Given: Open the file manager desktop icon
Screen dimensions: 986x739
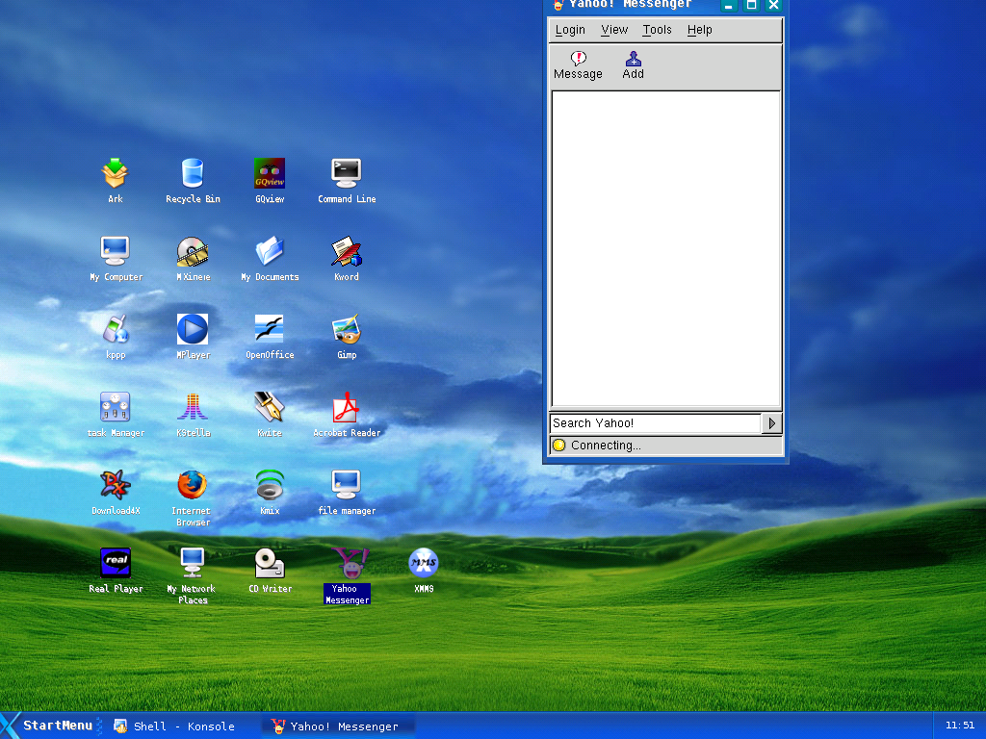Looking at the screenshot, I should (347, 485).
